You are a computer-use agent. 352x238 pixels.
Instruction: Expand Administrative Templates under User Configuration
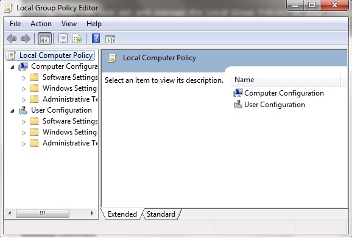point(24,144)
